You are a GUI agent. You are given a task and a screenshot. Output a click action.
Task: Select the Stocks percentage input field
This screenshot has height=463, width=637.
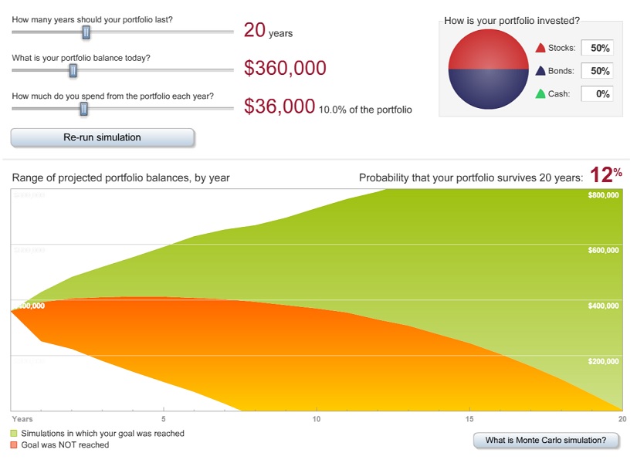[x=597, y=48]
